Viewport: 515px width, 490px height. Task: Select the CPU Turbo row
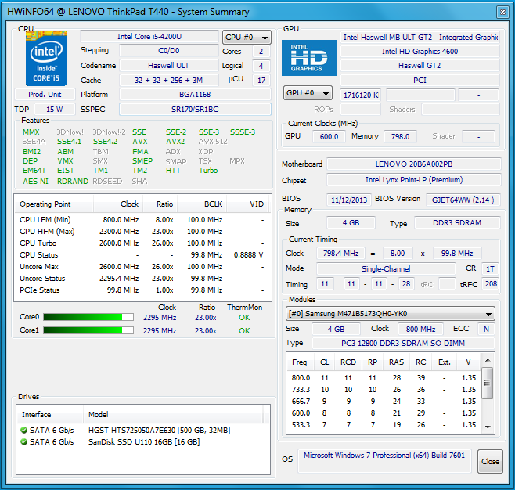142,243
